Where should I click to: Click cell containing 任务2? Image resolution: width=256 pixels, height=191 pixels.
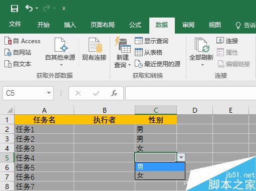point(44,139)
